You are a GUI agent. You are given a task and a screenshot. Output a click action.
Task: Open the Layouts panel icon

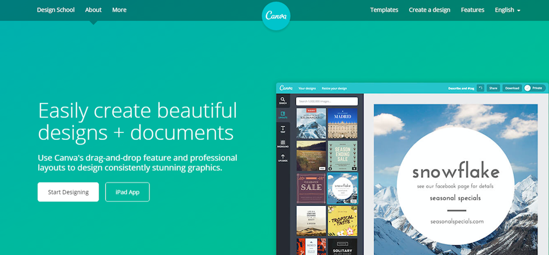283,115
